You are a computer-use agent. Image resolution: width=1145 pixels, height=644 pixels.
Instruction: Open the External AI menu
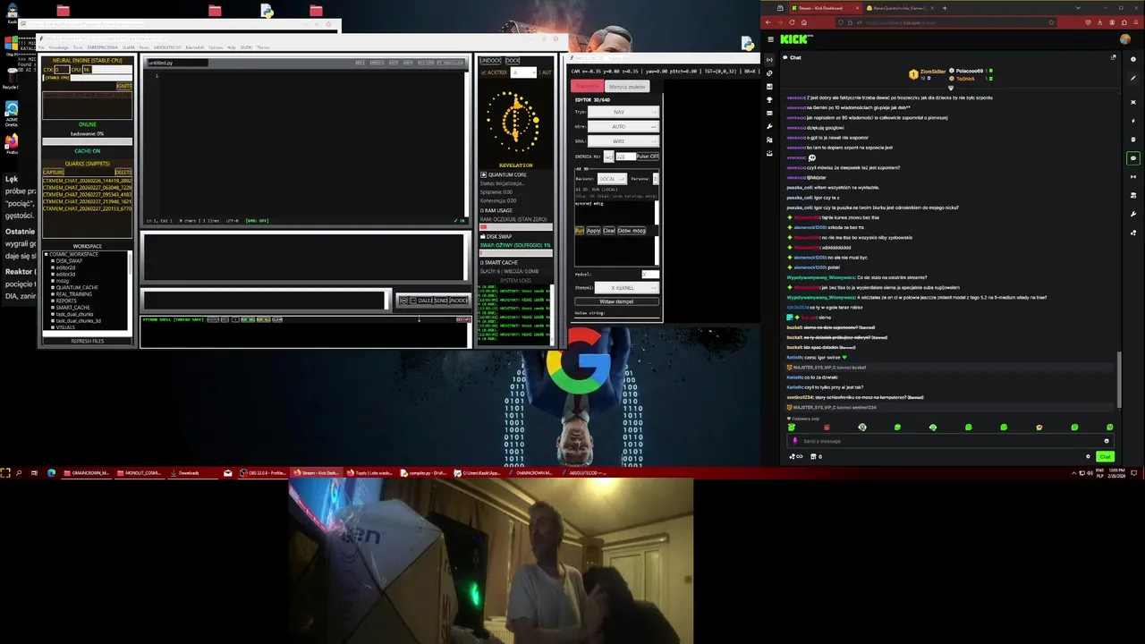coord(195,47)
